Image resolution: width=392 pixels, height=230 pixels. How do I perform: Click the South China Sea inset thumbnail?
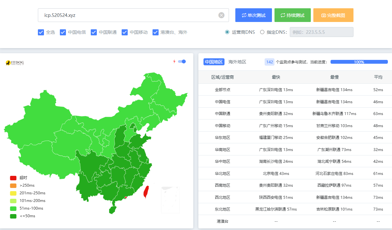pyautogui.click(x=170, y=200)
